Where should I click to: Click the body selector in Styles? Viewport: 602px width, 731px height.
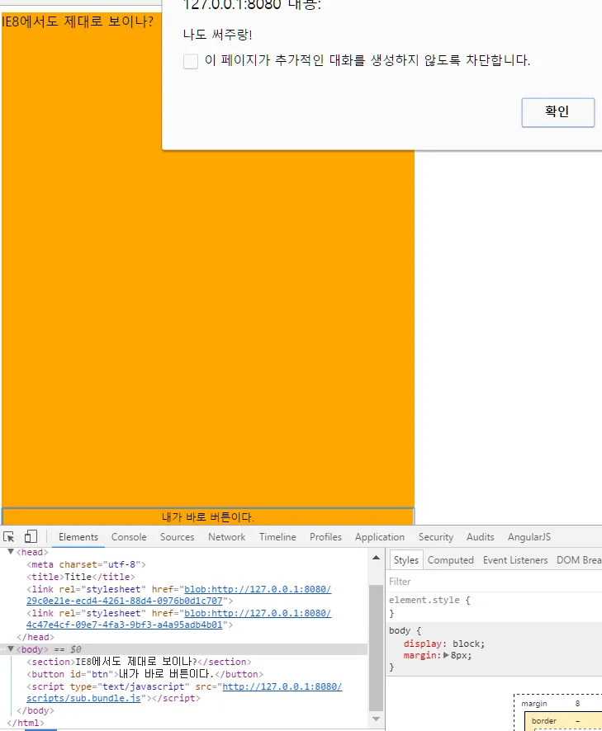tap(399, 630)
